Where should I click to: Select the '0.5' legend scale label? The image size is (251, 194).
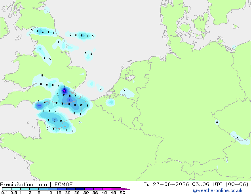[14, 192]
